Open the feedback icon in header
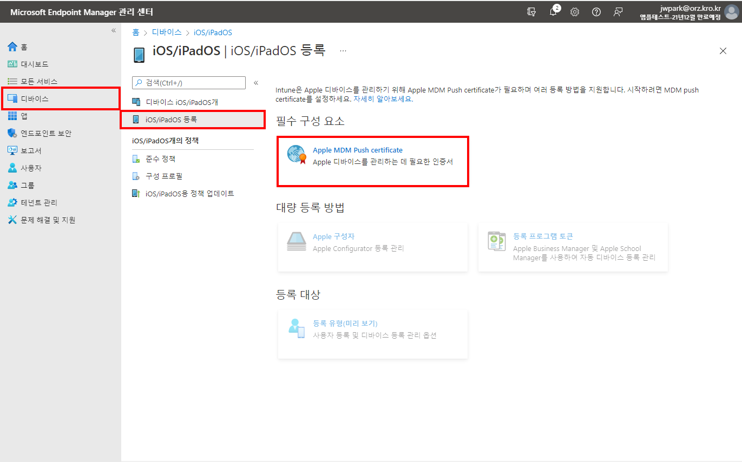Viewport: 742px width, 462px height. click(x=618, y=12)
